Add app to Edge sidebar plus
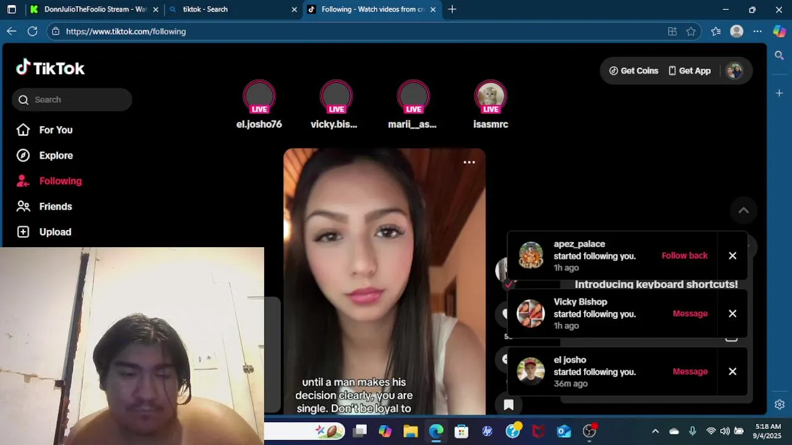The image size is (792, 445). point(780,93)
